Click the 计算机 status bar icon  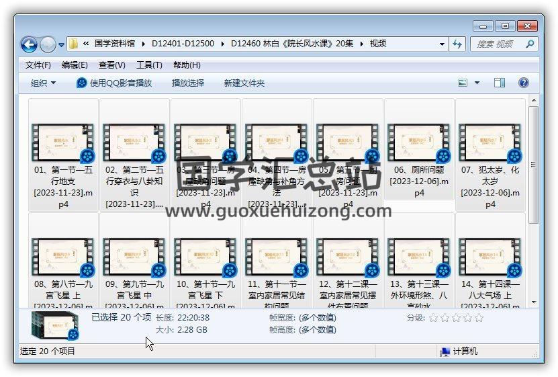[445, 351]
